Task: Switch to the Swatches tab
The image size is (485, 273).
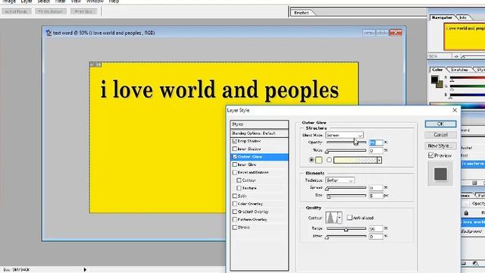Action: point(459,70)
